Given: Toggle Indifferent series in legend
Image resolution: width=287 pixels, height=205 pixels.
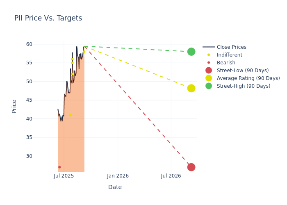Looking at the screenshot, I should pyautogui.click(x=229, y=55).
